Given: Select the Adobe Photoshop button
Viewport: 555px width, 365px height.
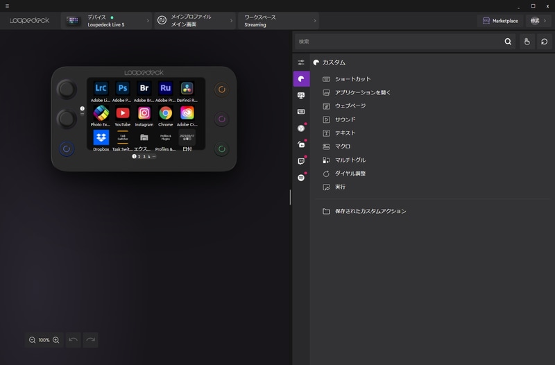Looking at the screenshot, I should (123, 88).
